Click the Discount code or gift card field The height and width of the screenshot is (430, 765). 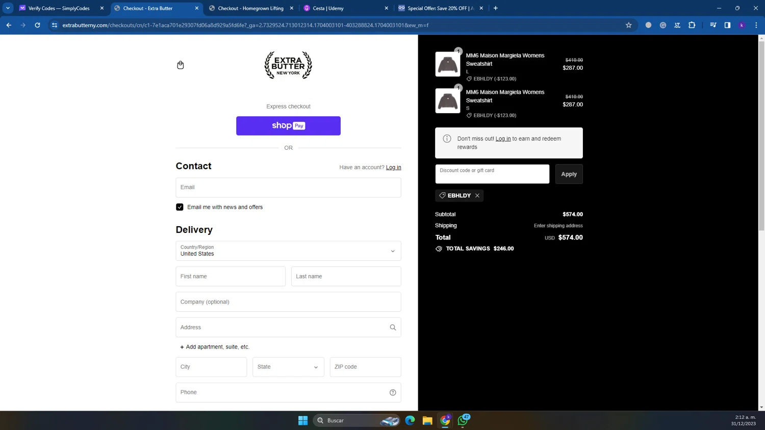click(492, 174)
